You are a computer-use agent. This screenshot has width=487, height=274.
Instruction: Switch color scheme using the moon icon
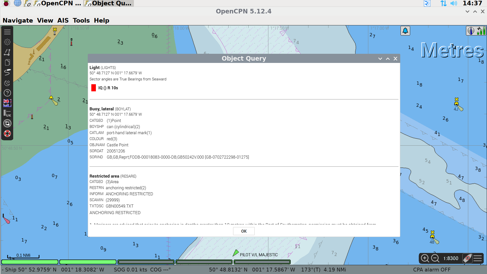tap(7, 82)
